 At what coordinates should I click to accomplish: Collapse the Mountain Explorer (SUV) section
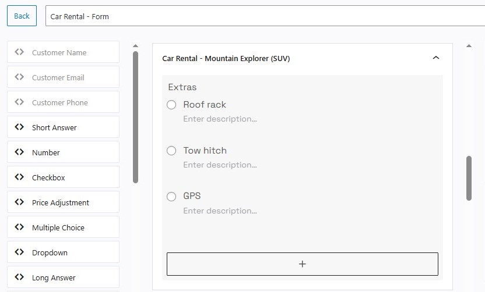pos(436,58)
